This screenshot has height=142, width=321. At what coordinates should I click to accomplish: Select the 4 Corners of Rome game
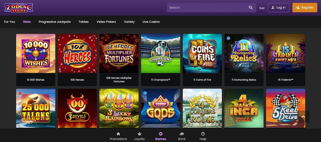pos(202,108)
